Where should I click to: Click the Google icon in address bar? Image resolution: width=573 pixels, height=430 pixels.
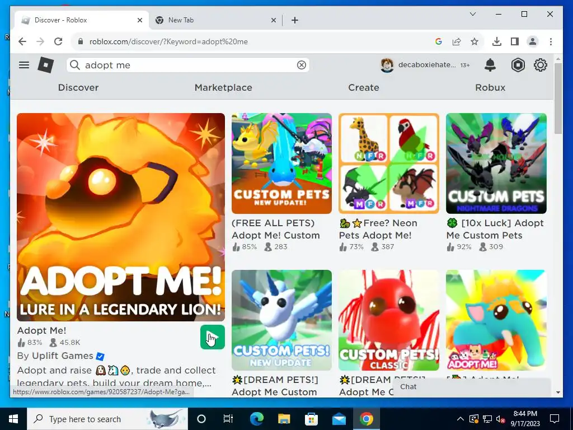click(x=439, y=41)
